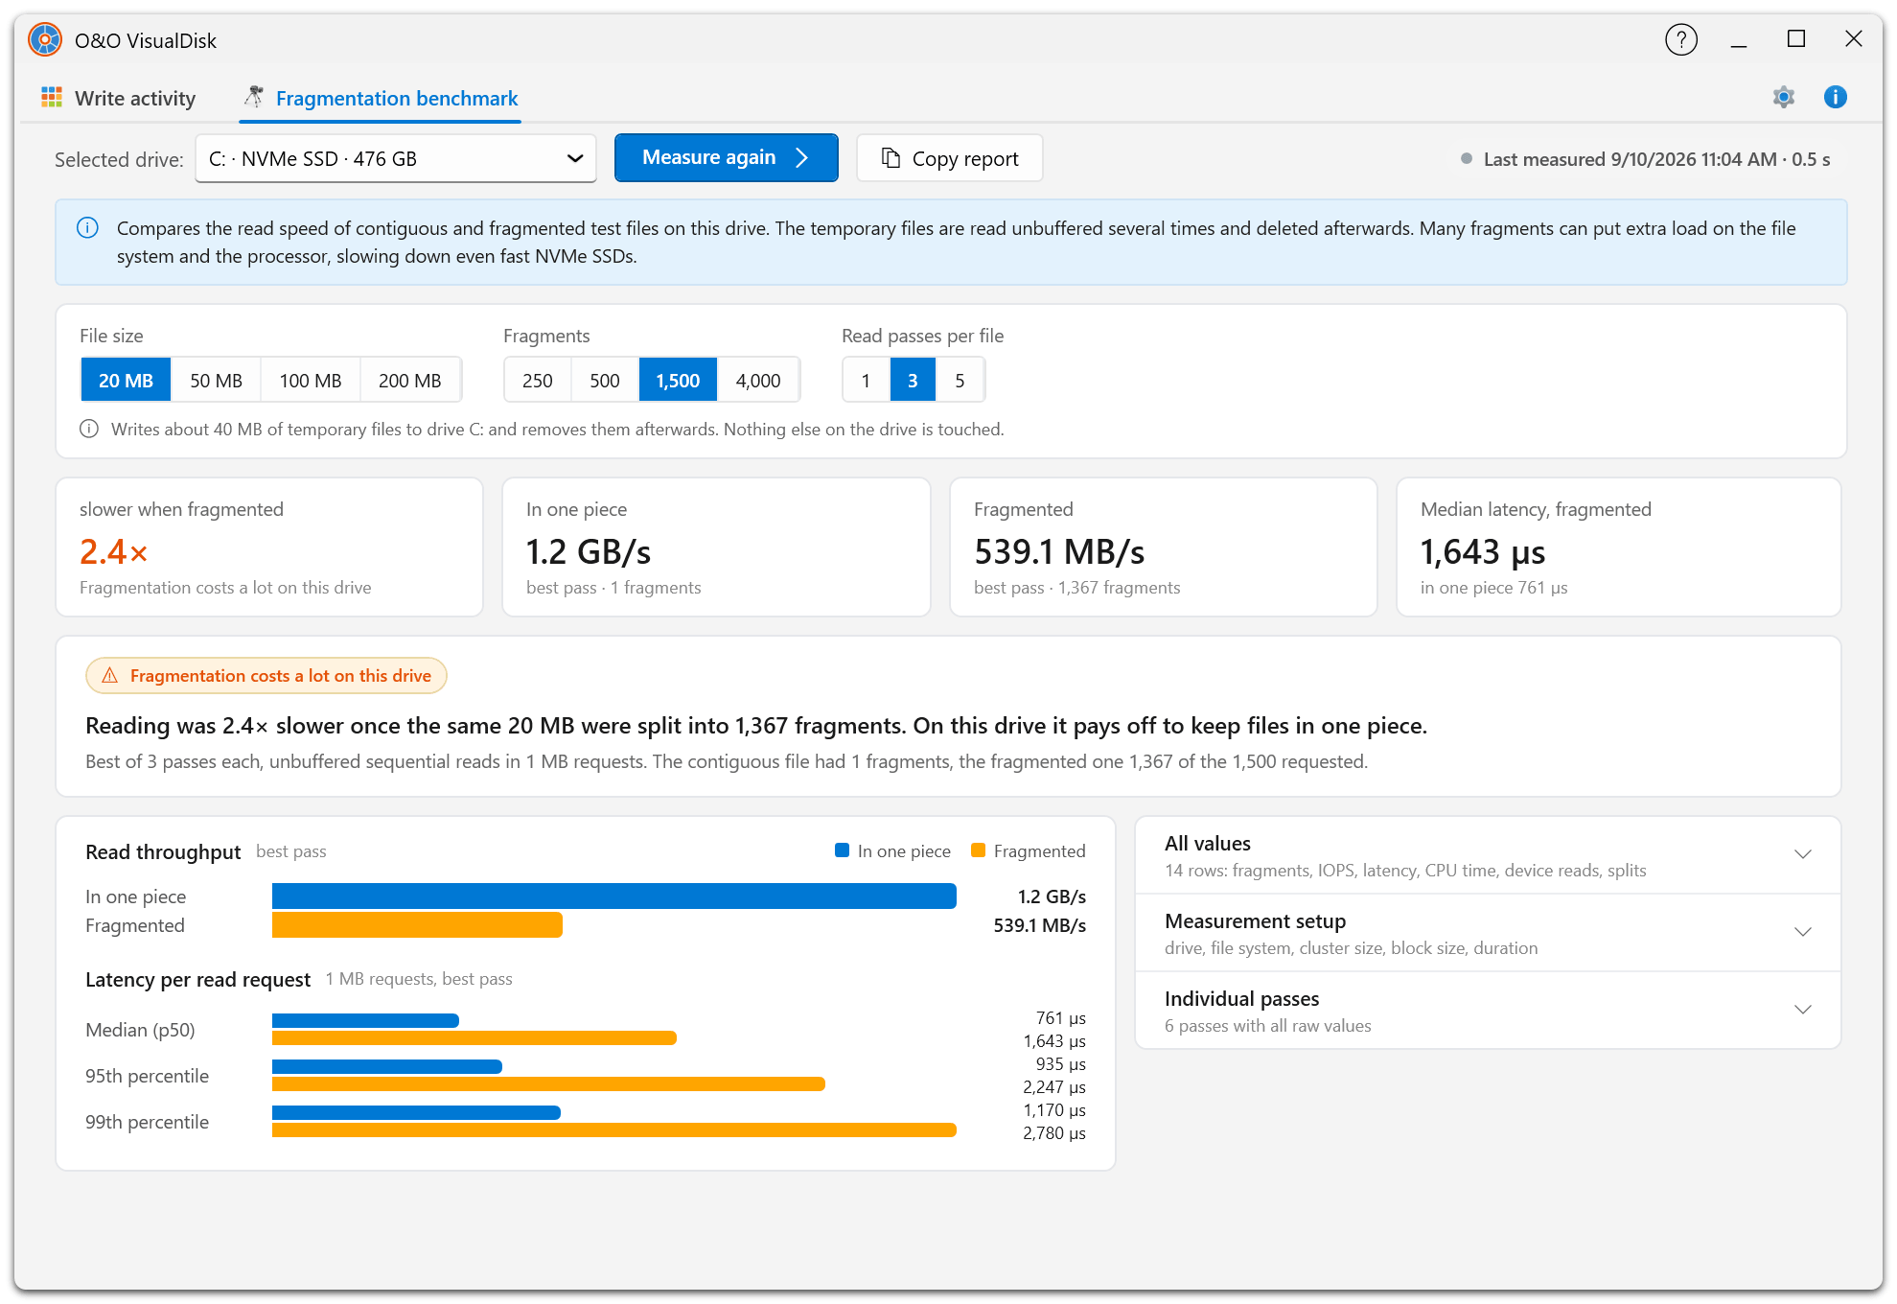Viewport: 1897px width, 1304px height.
Task: Click 'best pass · 1,367 fragments' text
Action: 1077,588
